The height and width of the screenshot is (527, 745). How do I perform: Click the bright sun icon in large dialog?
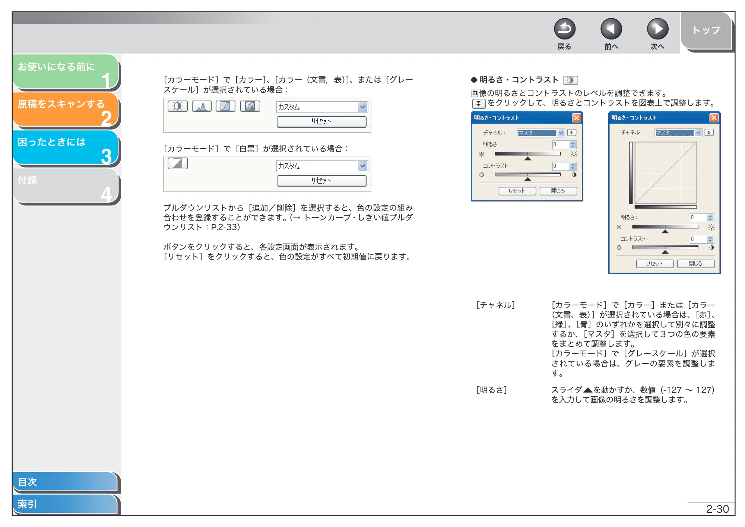point(711,227)
